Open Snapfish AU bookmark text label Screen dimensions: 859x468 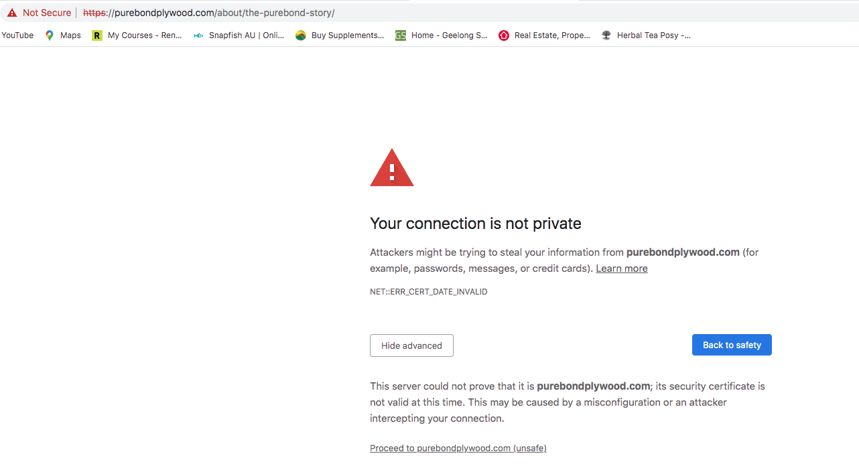tap(246, 35)
